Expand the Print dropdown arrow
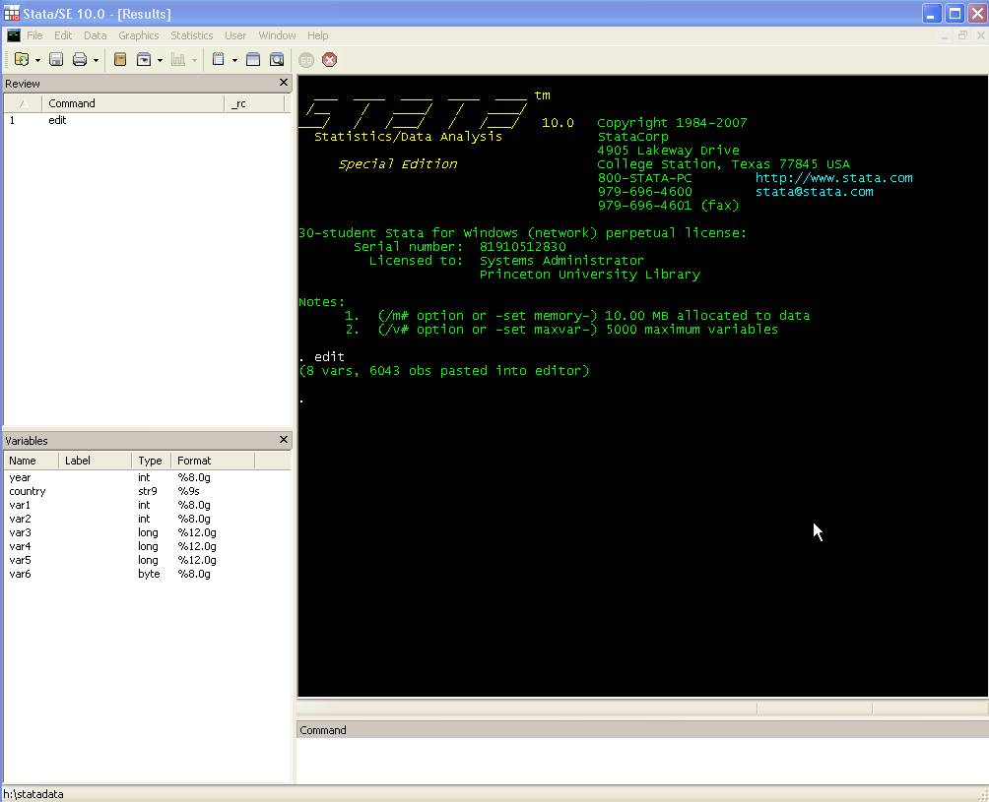Viewport: 989px width, 802px height. coord(96,61)
